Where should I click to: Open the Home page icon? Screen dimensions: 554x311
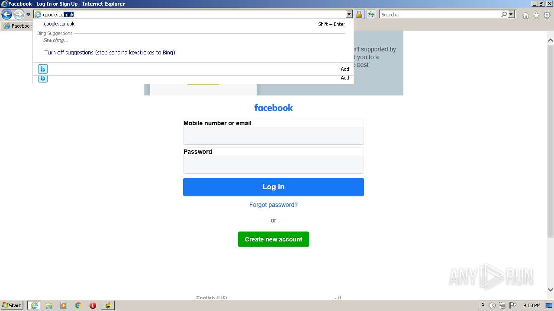pos(525,15)
